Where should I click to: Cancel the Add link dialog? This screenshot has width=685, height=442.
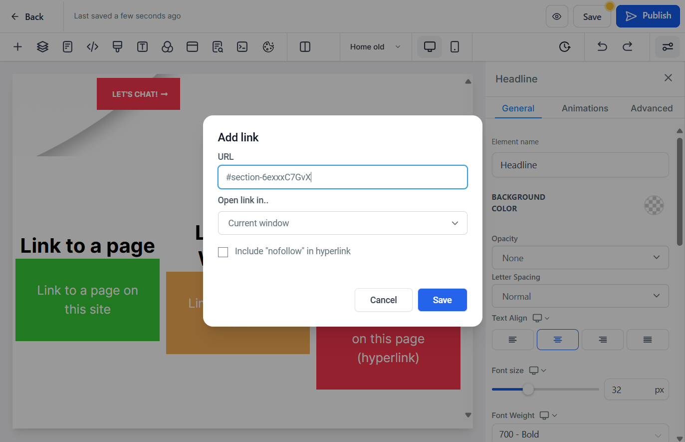(384, 300)
